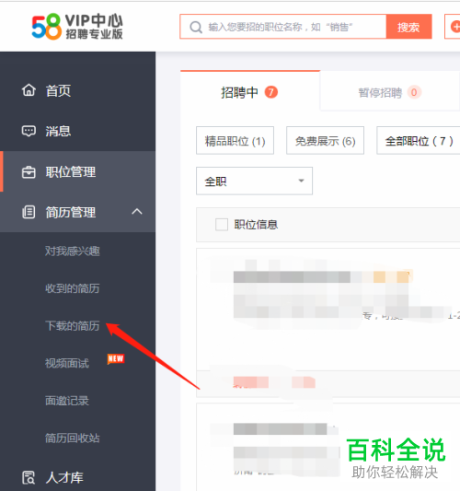Click the 0 badge on 暂停招聘
The height and width of the screenshot is (491, 460).
pyautogui.click(x=414, y=92)
